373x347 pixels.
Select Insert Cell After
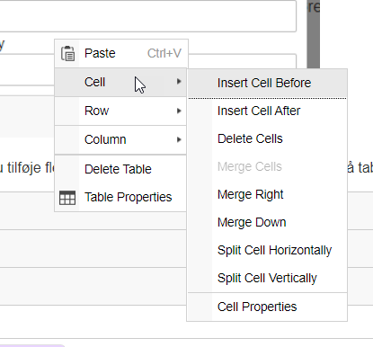pos(267,111)
